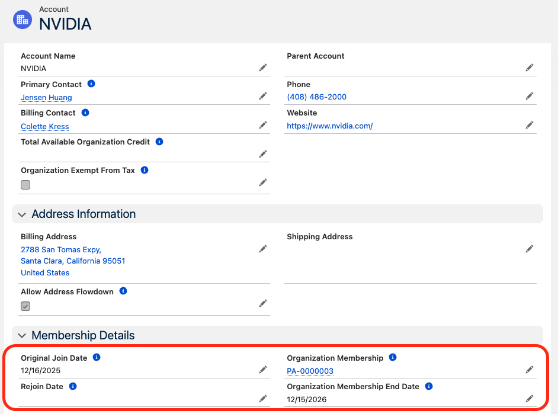Viewport: 558px width, 414px height.
Task: Edit the Rejoin Date pencil
Action: (263, 399)
